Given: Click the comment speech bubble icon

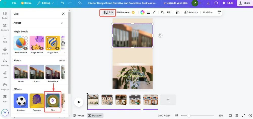Looking at the screenshot, I should pyautogui.click(x=216, y=3).
